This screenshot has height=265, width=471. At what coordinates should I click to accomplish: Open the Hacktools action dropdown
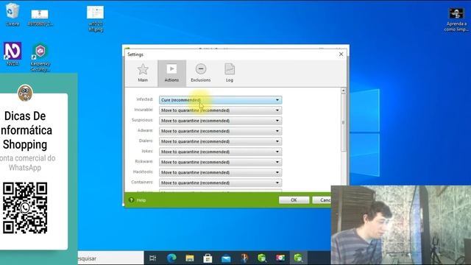point(220,172)
